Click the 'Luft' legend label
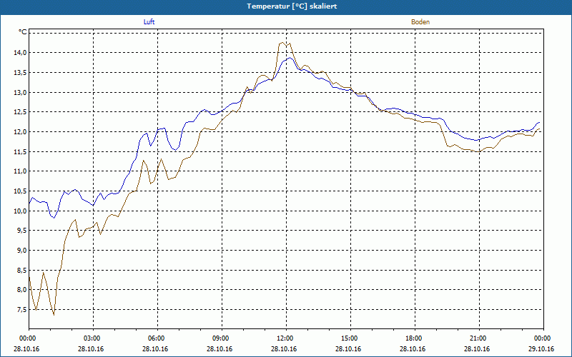The height and width of the screenshot is (357, 572). pyautogui.click(x=149, y=22)
